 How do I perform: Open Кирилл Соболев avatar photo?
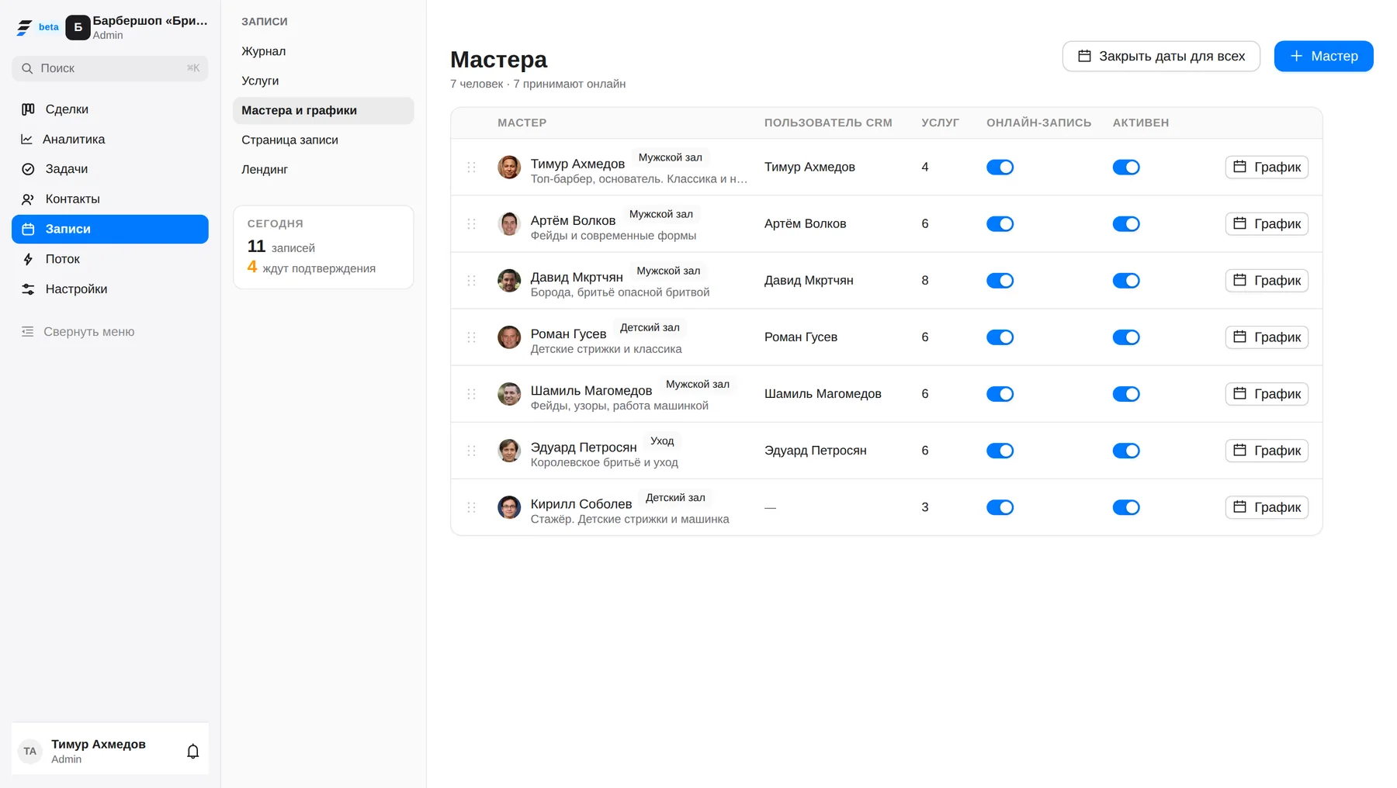click(x=509, y=507)
